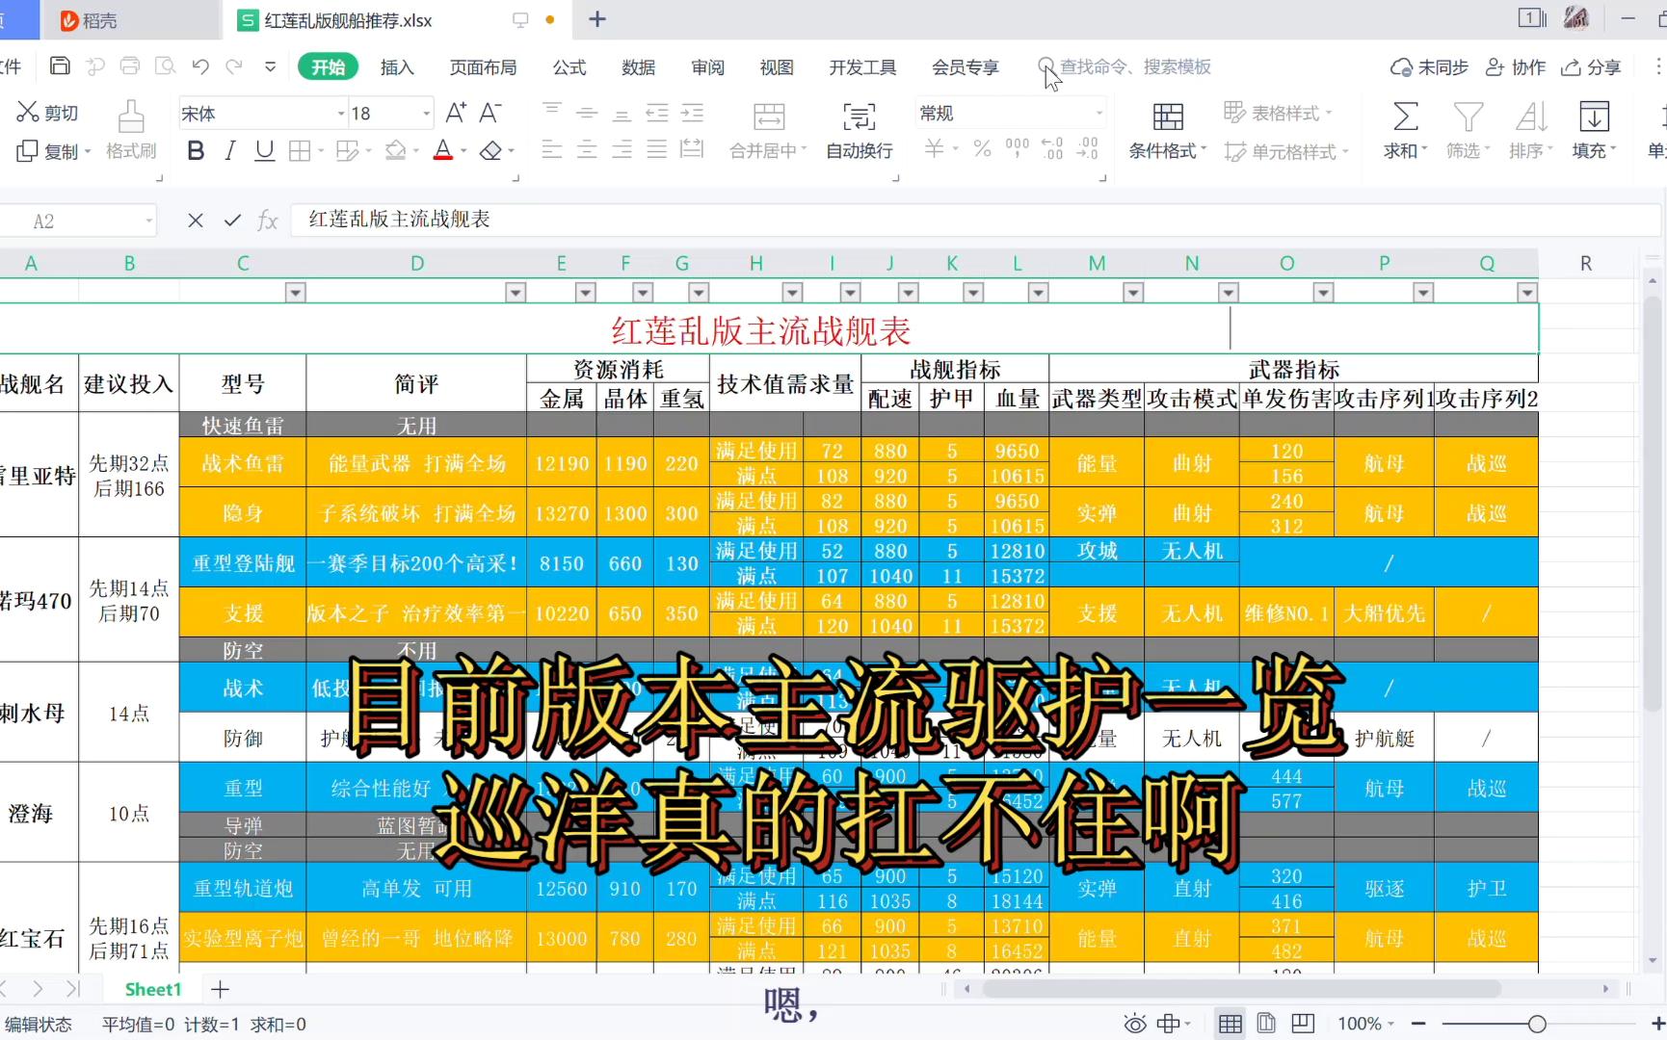Open the 公式 Formulas tab
Screen dimensions: 1667x1040
pyautogui.click(x=569, y=66)
